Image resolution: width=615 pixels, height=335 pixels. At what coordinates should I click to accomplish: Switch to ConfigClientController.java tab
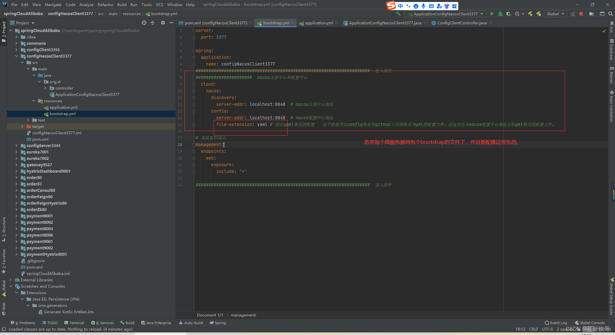tap(462, 23)
